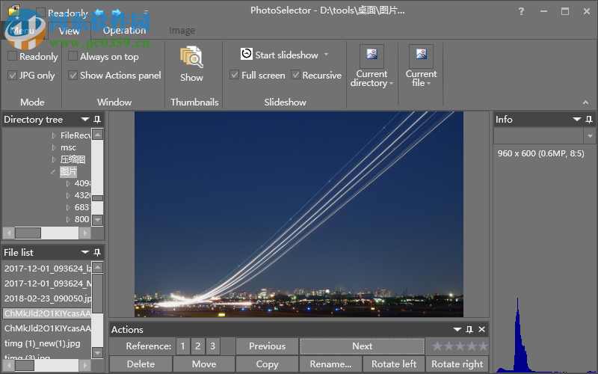The height and width of the screenshot is (374, 598).
Task: Collapse the ribbon with the up chevron
Action: [585, 102]
